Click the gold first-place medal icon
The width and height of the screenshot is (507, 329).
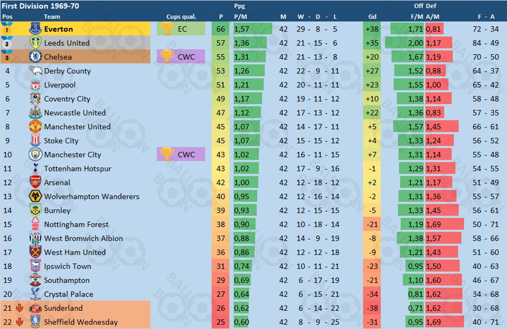(x=7, y=29)
